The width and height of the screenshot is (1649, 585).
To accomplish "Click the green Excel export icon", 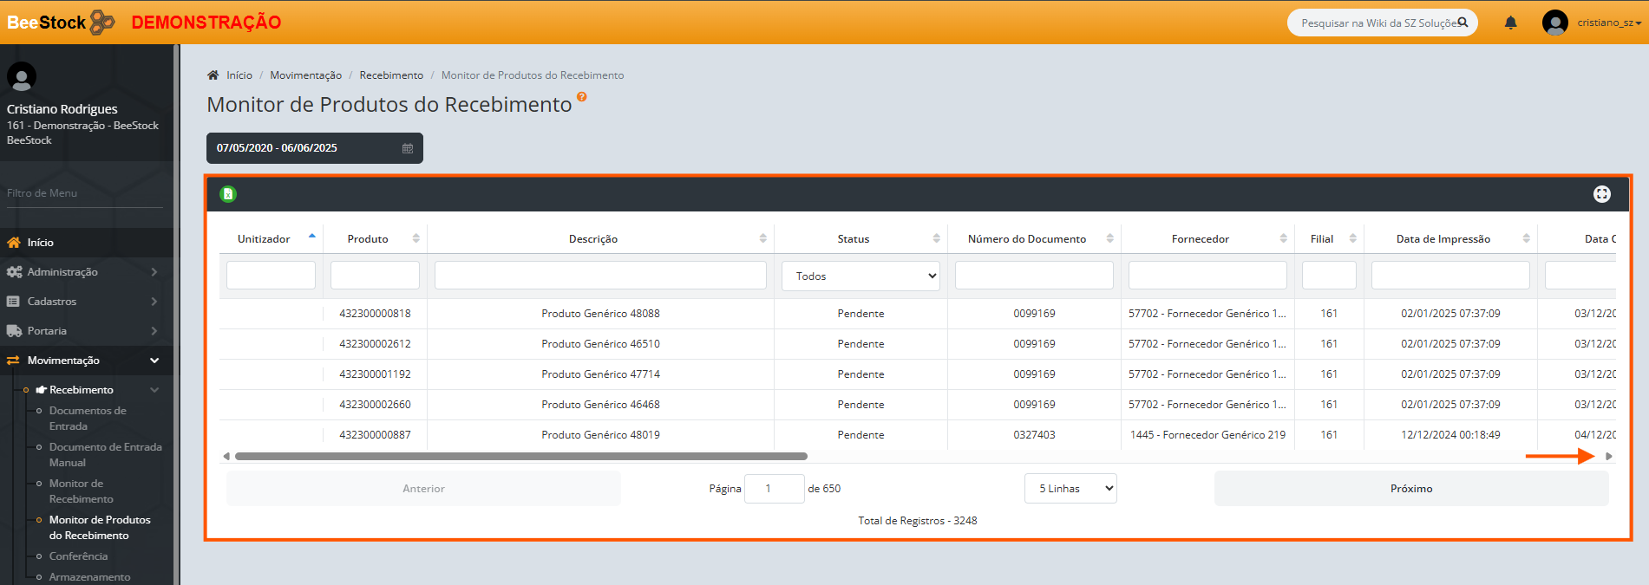I will coord(228,194).
